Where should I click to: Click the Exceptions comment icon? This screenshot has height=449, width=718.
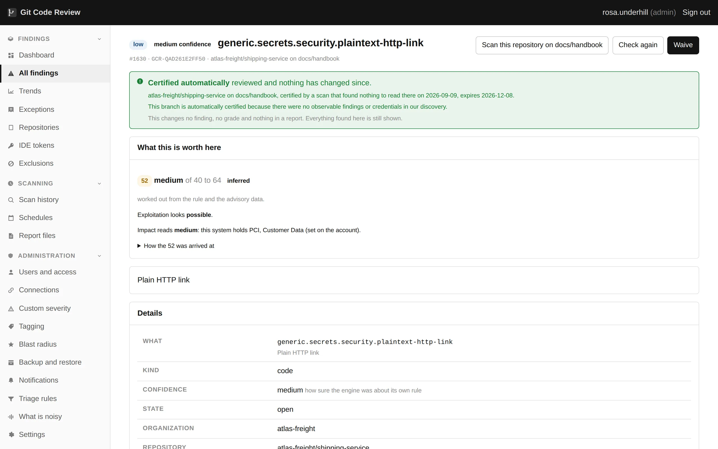[11, 109]
